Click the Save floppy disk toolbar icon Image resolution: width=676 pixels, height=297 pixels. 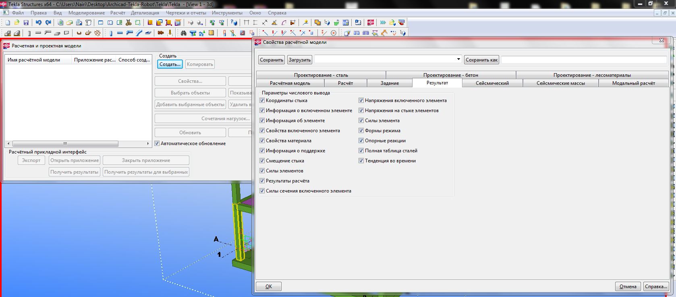click(26, 23)
